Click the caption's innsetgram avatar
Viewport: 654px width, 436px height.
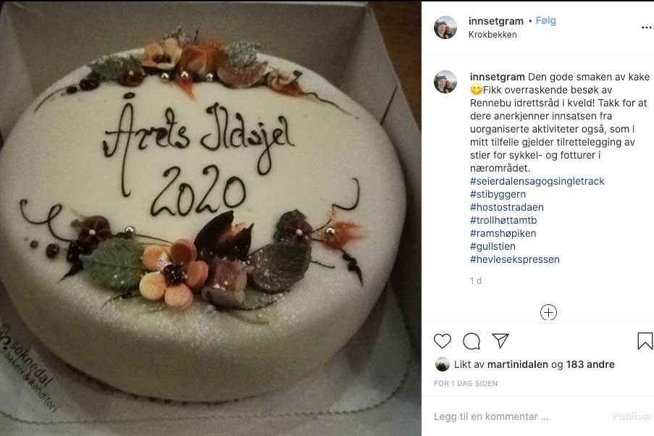click(x=445, y=82)
